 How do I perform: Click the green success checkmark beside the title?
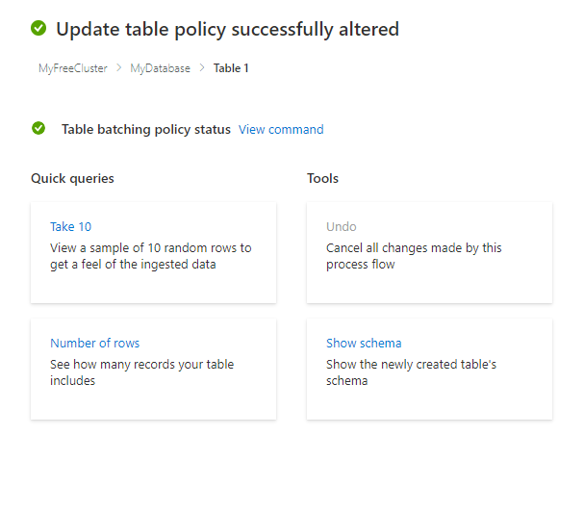coord(38,29)
